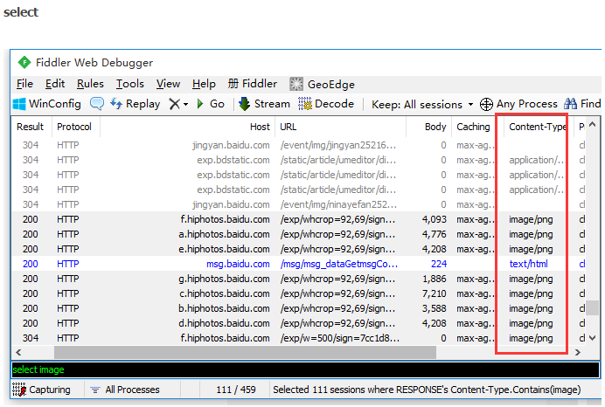Screen dimensions: 605x407
Task: Click the Stream toolbar button label
Action: [272, 104]
